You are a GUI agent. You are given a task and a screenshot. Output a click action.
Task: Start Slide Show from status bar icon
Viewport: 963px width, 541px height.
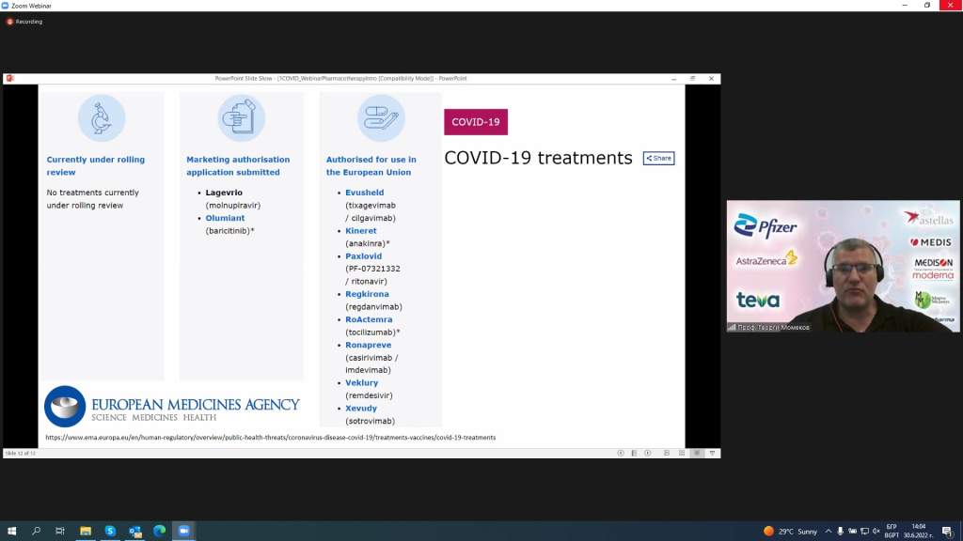coord(713,454)
